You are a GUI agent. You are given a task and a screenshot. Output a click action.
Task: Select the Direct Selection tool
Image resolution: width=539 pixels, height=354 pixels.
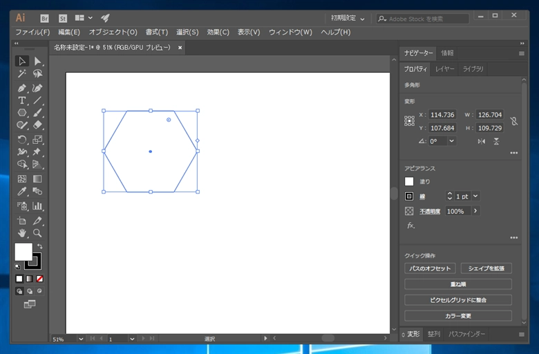[37, 62]
